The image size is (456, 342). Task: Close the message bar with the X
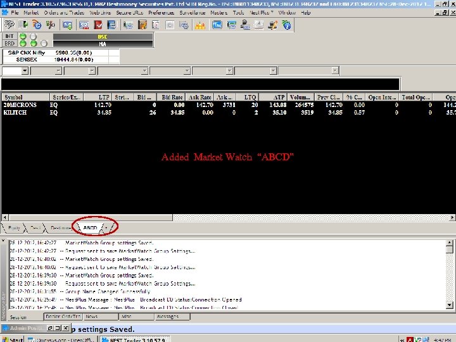3,241
